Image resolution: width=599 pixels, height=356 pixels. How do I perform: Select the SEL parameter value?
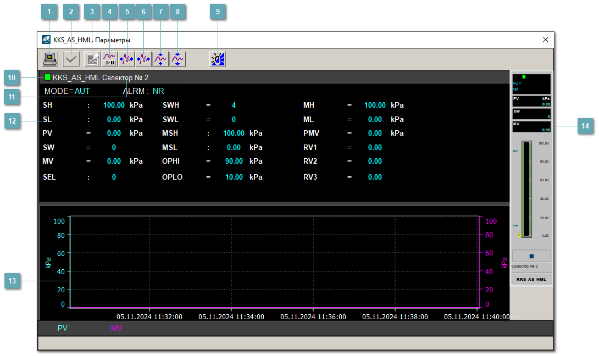coord(114,177)
